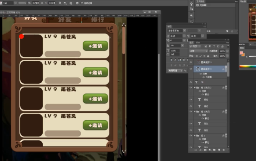Click the third green invite button
The width and height of the screenshot is (256, 161).
point(95,99)
